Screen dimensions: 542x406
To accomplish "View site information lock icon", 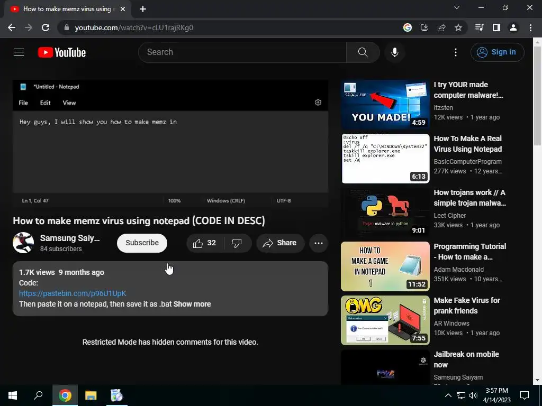I will coord(67,27).
